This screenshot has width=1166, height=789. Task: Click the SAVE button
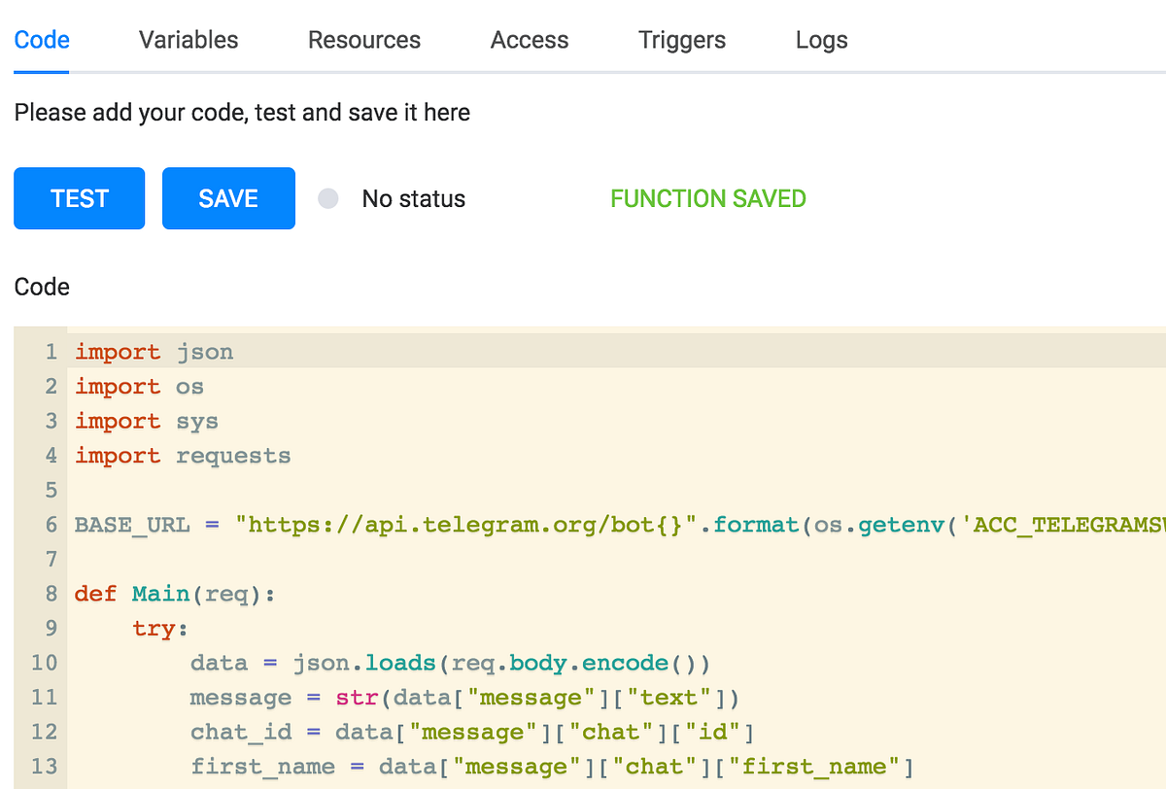pos(228,198)
